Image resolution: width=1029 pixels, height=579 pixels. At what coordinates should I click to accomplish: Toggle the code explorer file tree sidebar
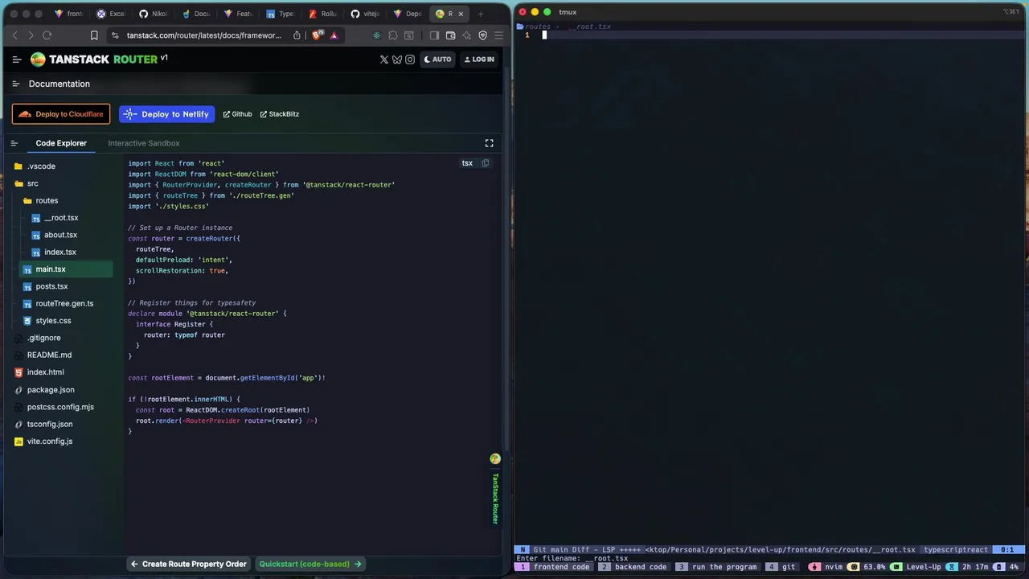14,143
